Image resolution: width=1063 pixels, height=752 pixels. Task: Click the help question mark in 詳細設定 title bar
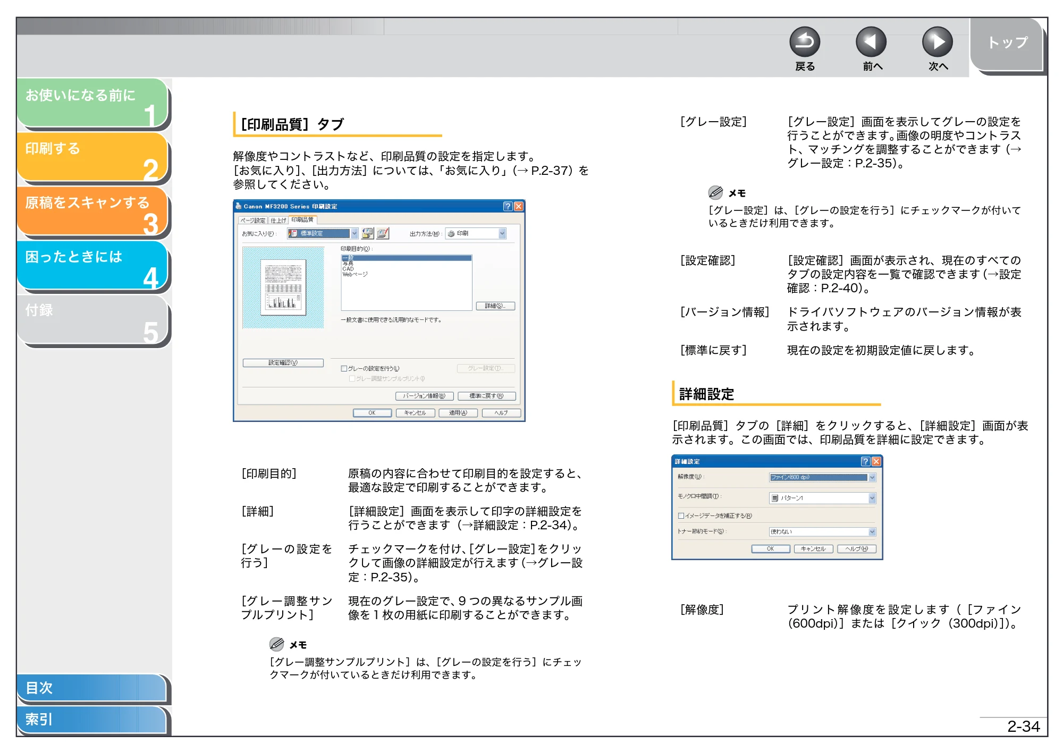pos(865,461)
